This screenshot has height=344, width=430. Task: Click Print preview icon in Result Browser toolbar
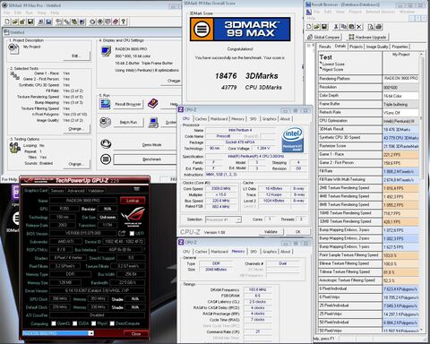click(x=371, y=27)
